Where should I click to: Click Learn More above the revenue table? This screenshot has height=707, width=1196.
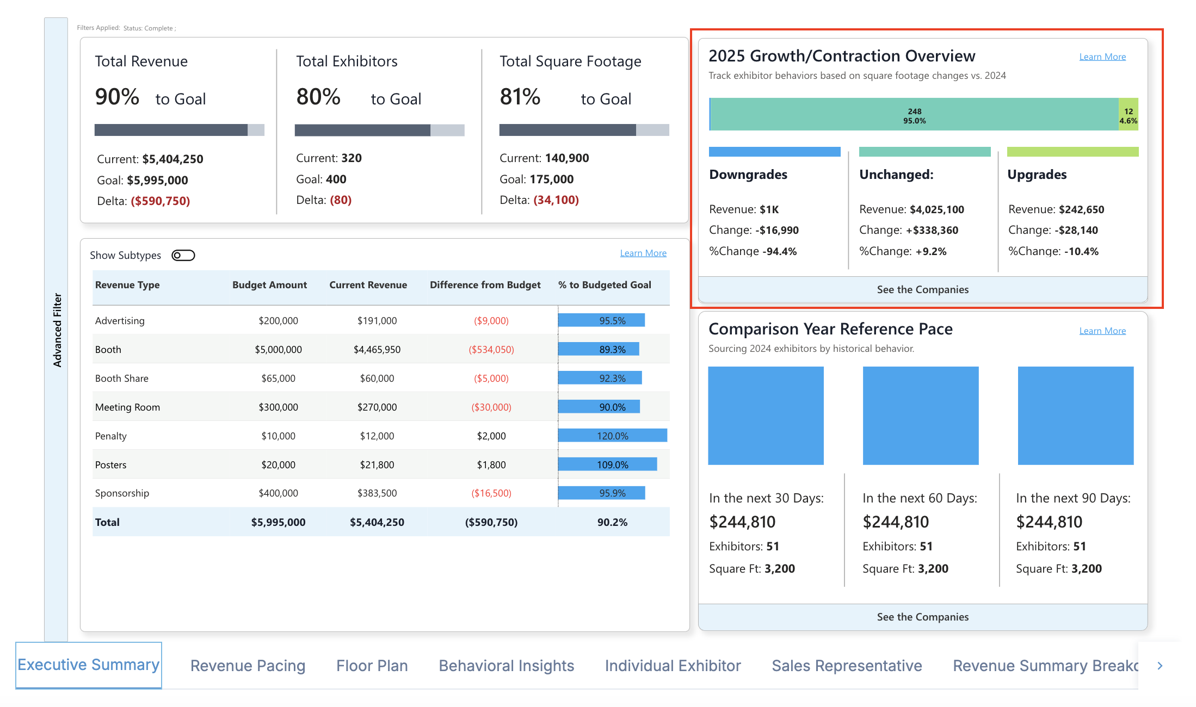tap(643, 253)
